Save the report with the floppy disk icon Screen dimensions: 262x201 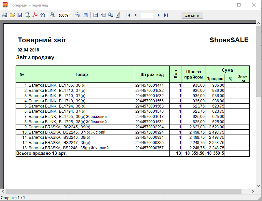click(x=20, y=15)
